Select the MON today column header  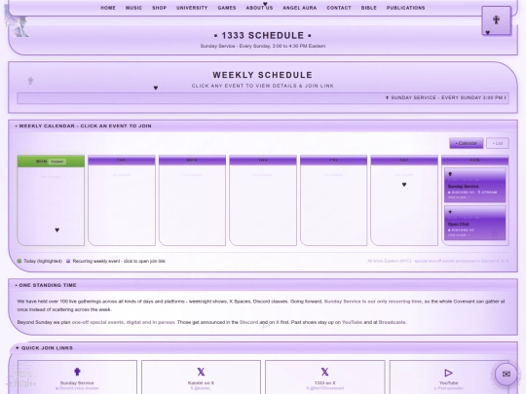51,161
